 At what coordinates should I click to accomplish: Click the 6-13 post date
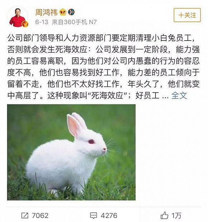(x=42, y=22)
